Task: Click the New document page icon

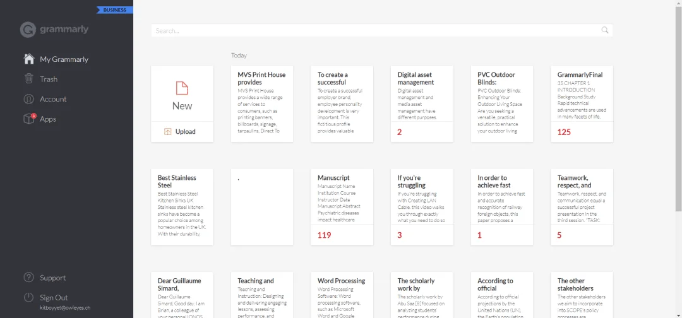Action: [182, 88]
